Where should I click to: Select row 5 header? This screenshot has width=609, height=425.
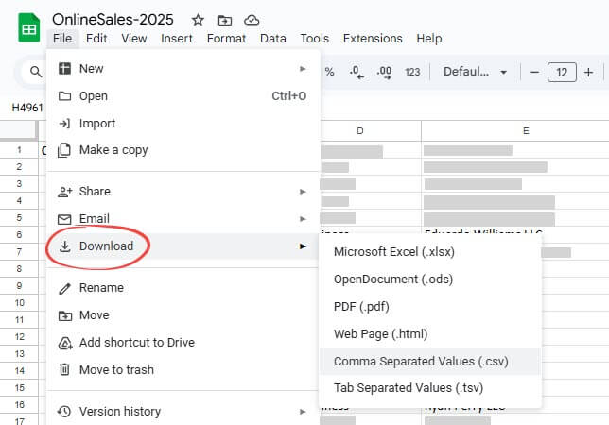pos(19,217)
